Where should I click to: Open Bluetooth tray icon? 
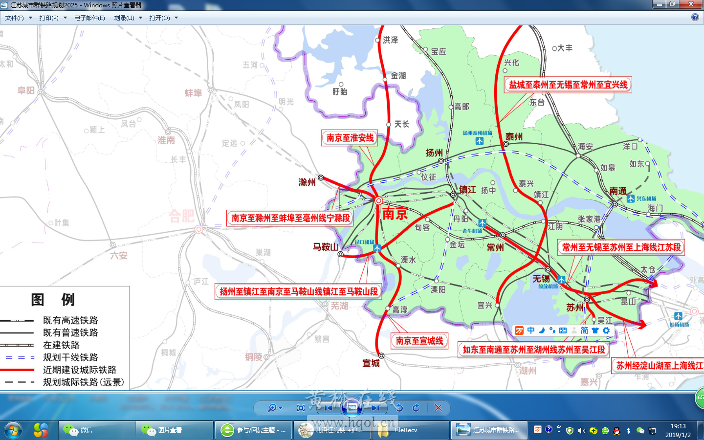click(x=629, y=430)
